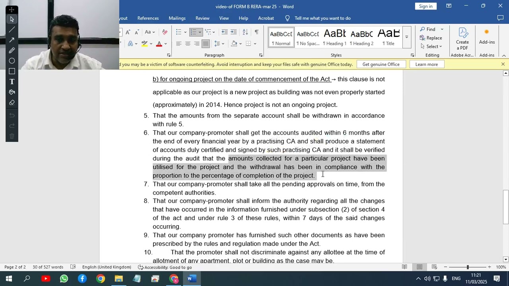The image size is (509, 286).
Task: Increase paragraph indent
Action: [233, 32]
